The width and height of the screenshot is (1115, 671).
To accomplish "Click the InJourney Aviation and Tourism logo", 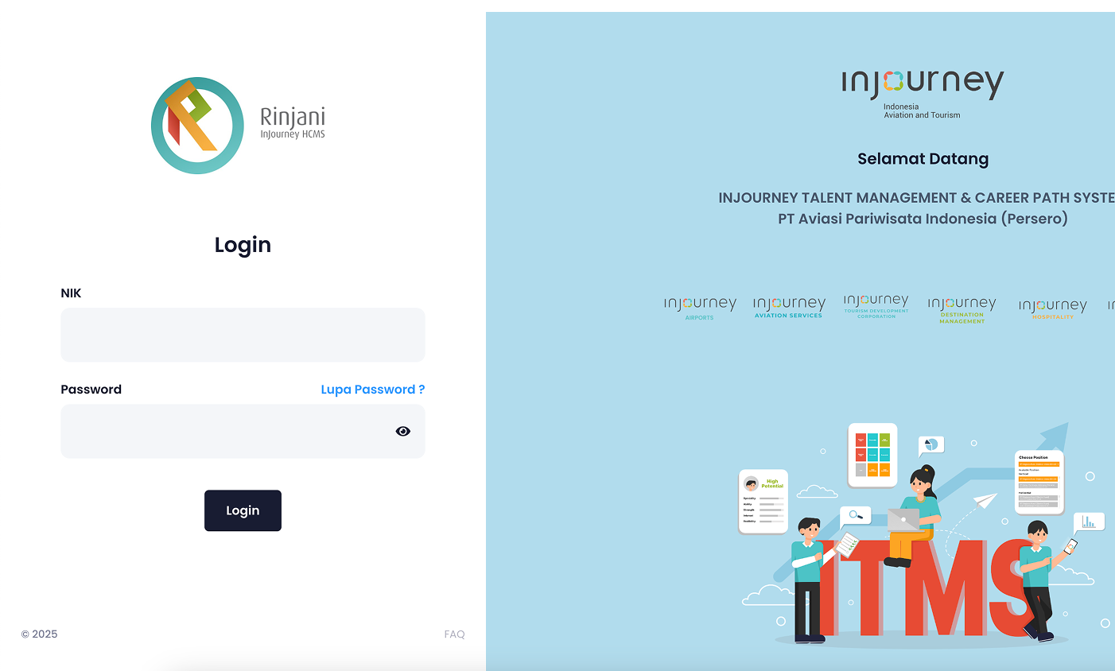I will click(923, 94).
